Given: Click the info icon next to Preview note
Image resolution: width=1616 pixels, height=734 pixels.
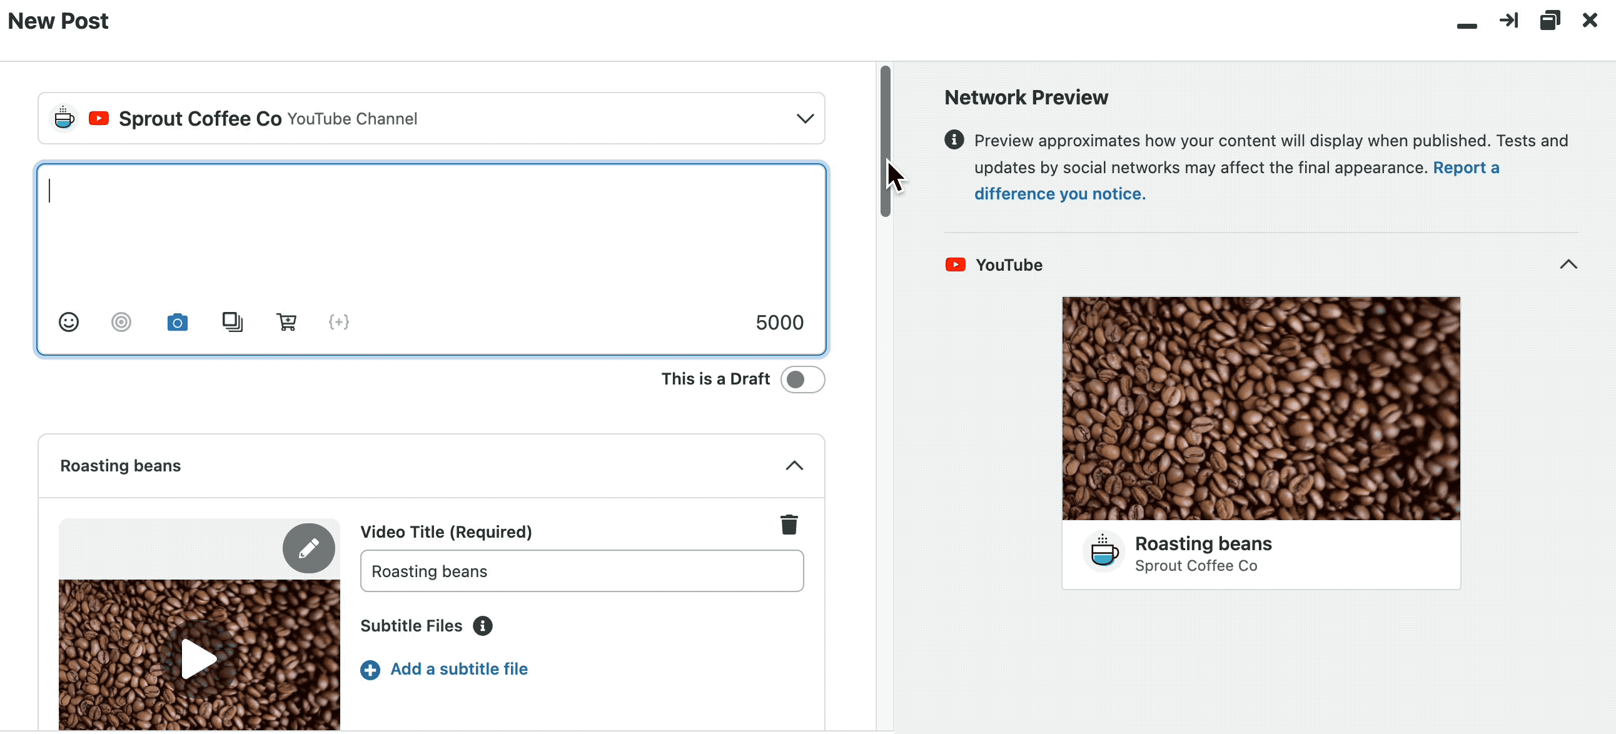Looking at the screenshot, I should coord(954,139).
